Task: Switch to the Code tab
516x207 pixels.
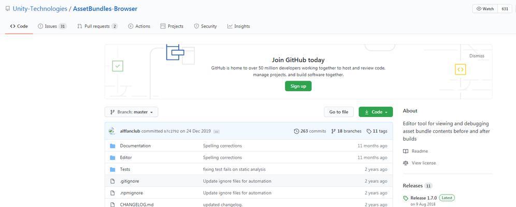Action: (x=19, y=26)
